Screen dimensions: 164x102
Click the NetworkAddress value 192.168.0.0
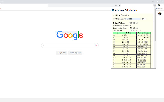(134, 23)
